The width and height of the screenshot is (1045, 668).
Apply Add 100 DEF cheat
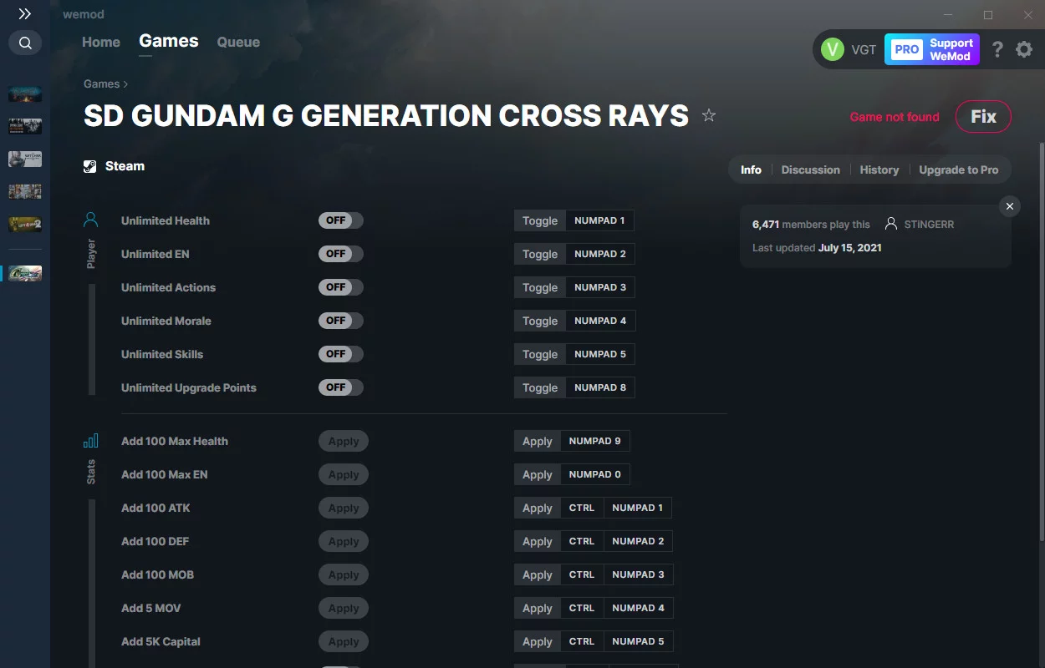[344, 541]
